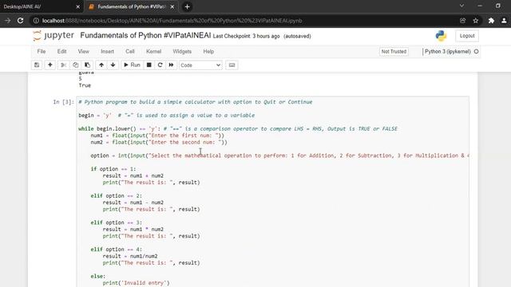
Task: Click the 'if option == 1:' line
Action: pyautogui.click(x=113, y=169)
